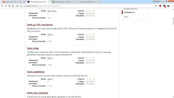Close the Greasemonkey tab

point(73,2)
